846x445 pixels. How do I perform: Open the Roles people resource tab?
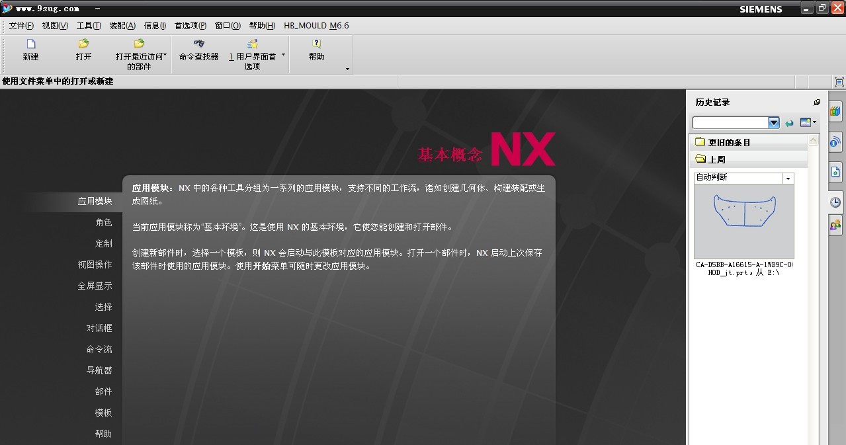coord(835,225)
